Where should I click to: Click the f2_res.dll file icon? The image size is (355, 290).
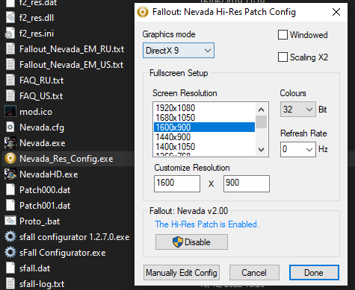[x=10, y=18]
